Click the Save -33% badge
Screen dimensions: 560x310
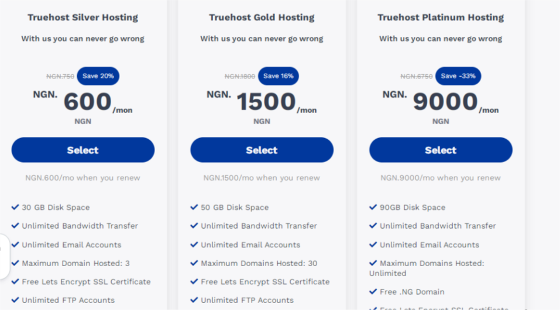[458, 76]
